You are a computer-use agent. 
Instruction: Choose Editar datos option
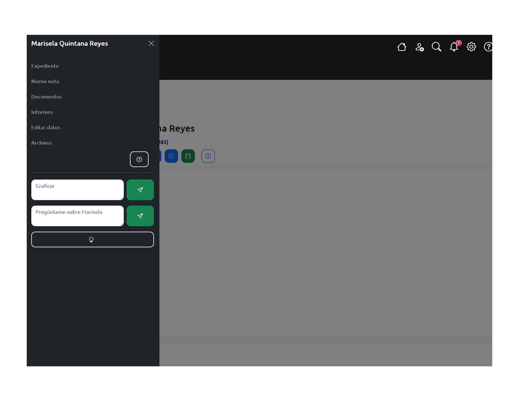tap(46, 127)
